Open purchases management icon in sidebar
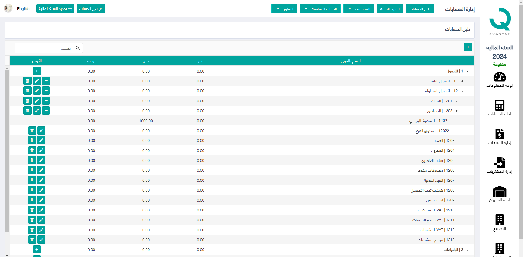 tap(499, 163)
